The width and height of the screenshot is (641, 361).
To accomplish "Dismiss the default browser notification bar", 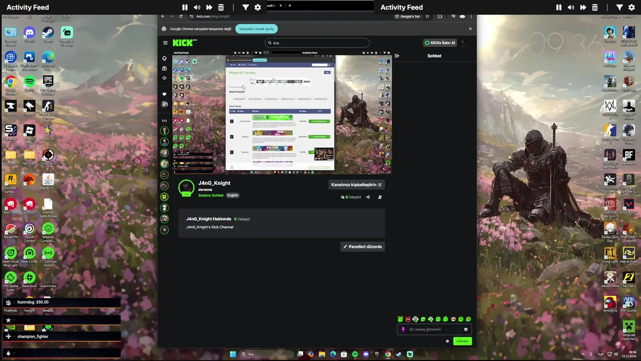I will point(470,29).
